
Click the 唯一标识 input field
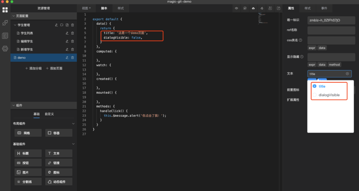[331, 20]
